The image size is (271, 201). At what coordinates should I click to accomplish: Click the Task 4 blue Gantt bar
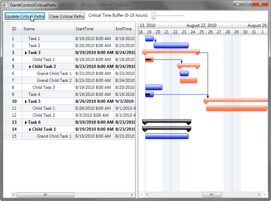click(149, 94)
